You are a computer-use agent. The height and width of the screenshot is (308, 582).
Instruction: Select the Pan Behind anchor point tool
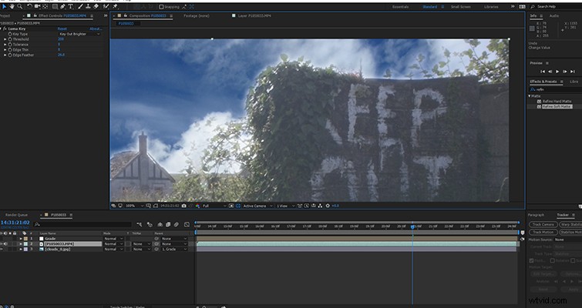[45, 7]
